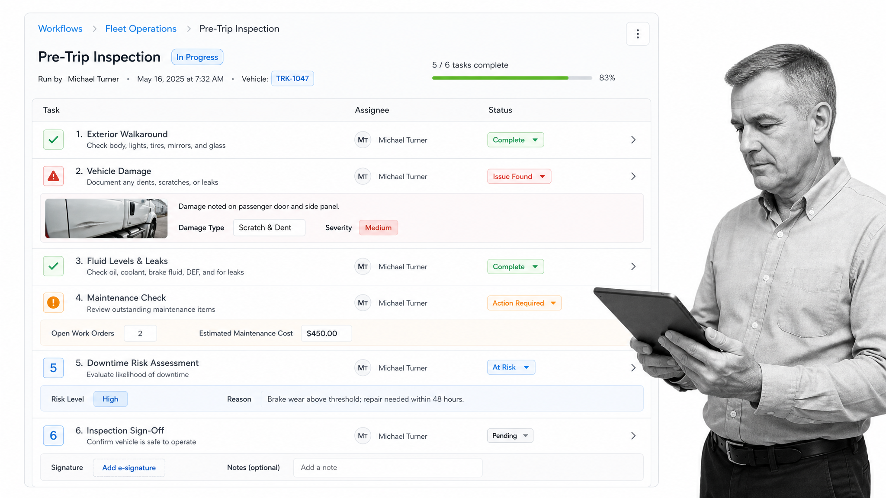
Task: Open Pending status dropdown for Sign-Off
Action: pos(510,435)
